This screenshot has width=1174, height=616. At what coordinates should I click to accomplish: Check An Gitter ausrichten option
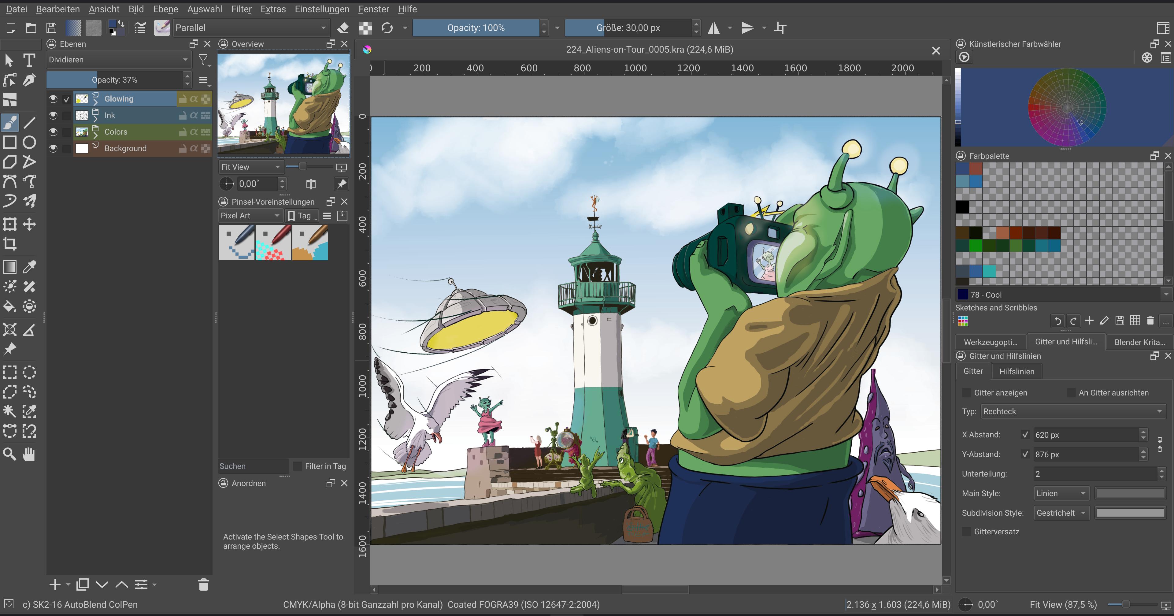coord(1071,393)
